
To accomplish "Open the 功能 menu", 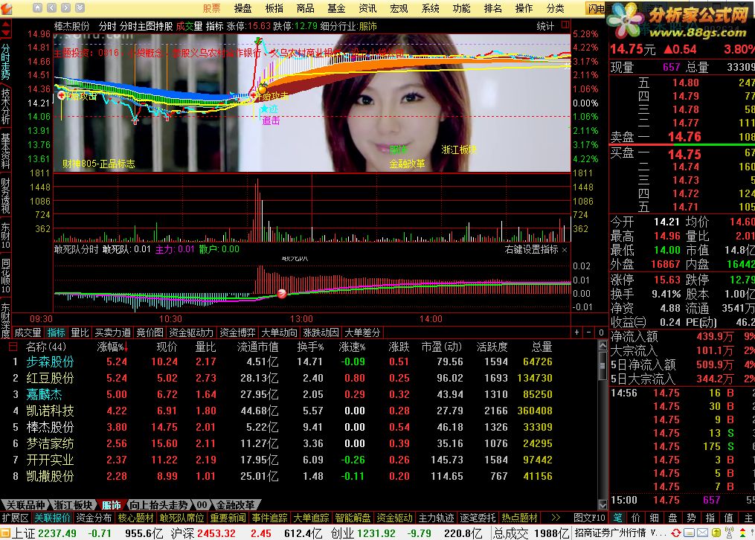I will coord(461,8).
